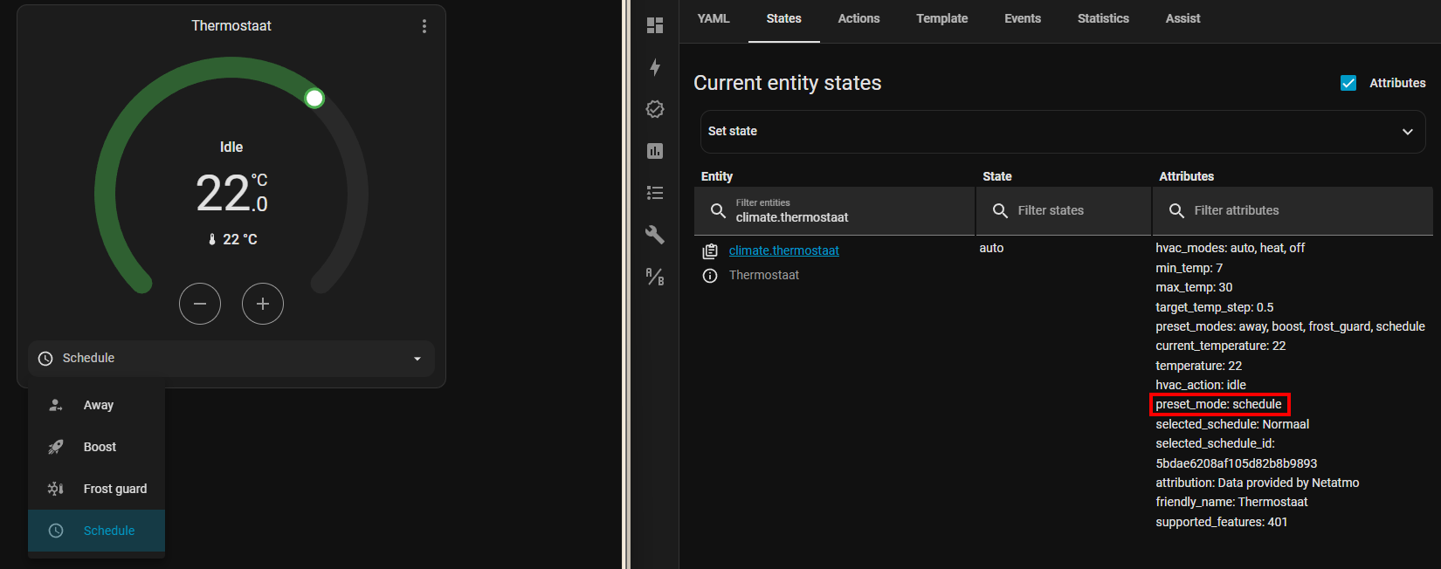
Task: Click the dashboard overview sidebar icon
Action: [655, 25]
